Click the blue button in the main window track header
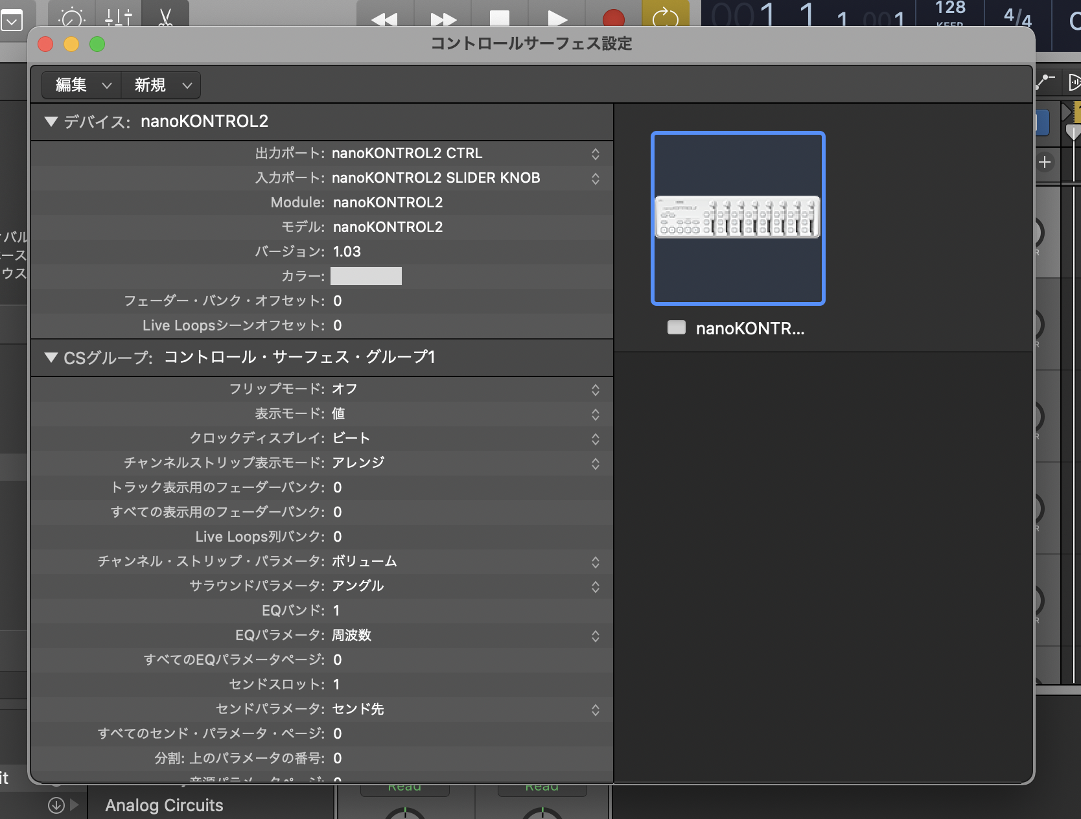Screen dimensions: 1081x819 tap(1042, 122)
